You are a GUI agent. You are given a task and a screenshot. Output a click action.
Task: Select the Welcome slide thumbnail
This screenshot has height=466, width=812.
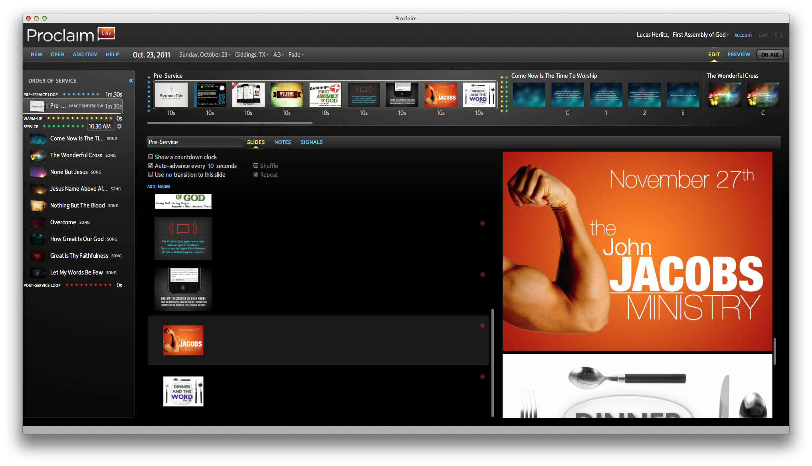tap(287, 95)
